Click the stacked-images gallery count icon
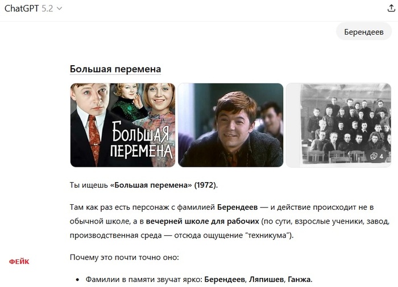 click(376, 157)
